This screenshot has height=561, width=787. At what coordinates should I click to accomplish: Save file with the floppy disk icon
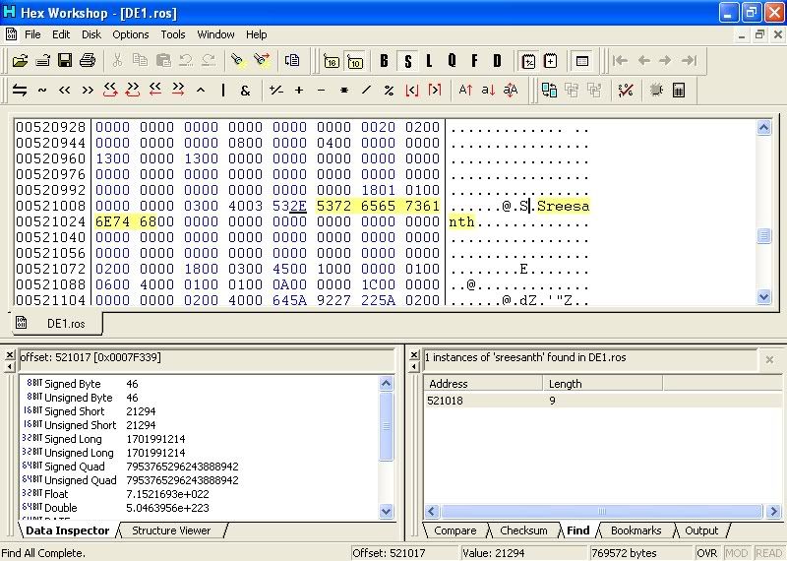coord(65,61)
